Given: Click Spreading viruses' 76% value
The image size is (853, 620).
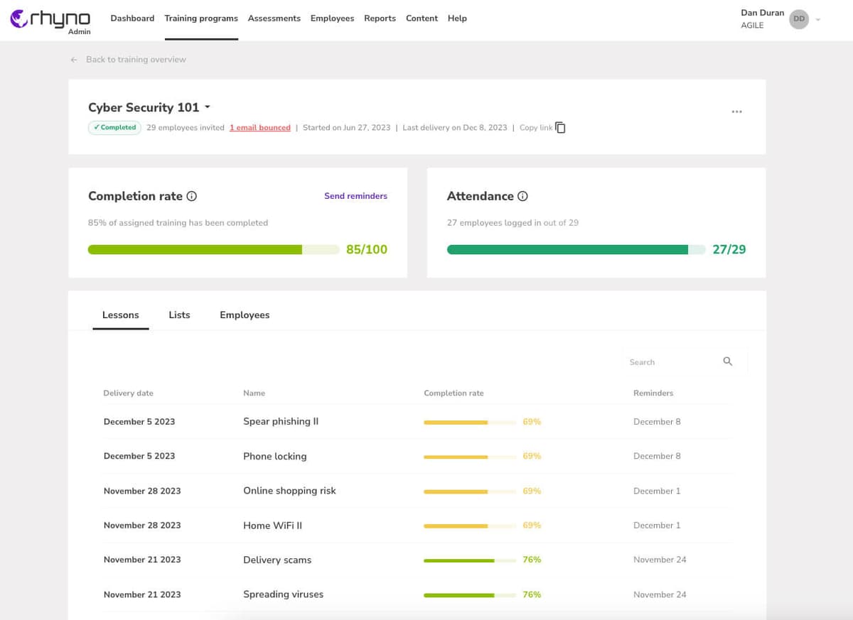Looking at the screenshot, I should tap(532, 594).
